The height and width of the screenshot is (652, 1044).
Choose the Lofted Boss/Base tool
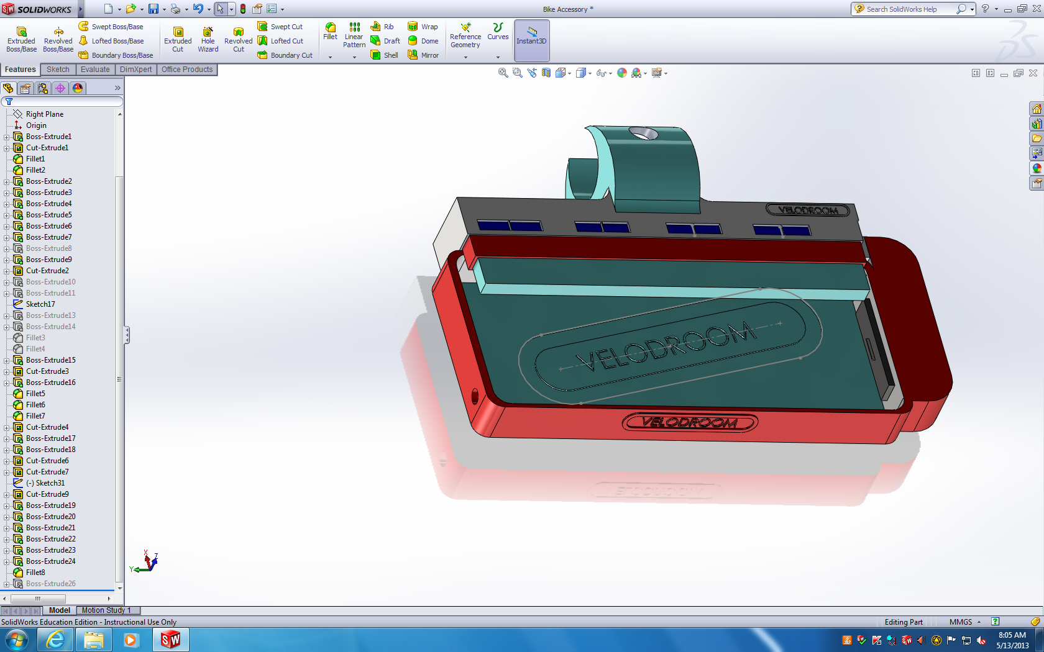click(x=111, y=41)
